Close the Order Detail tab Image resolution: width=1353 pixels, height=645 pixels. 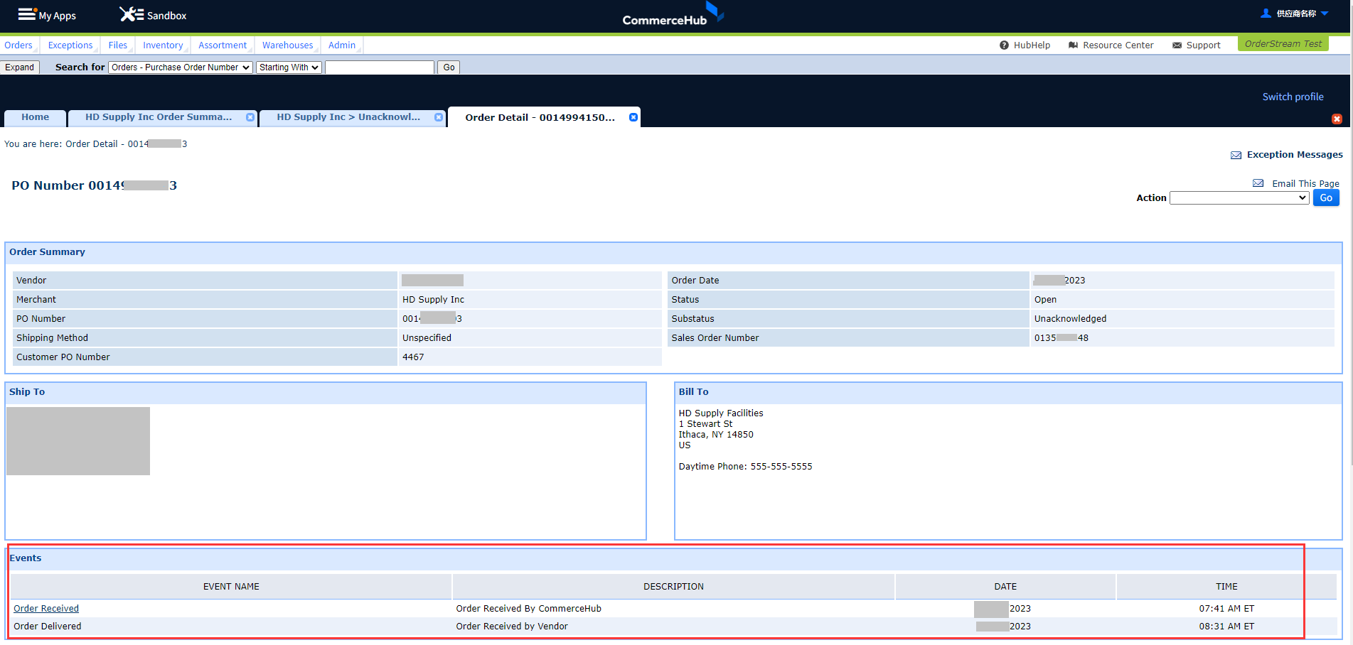[x=633, y=117]
